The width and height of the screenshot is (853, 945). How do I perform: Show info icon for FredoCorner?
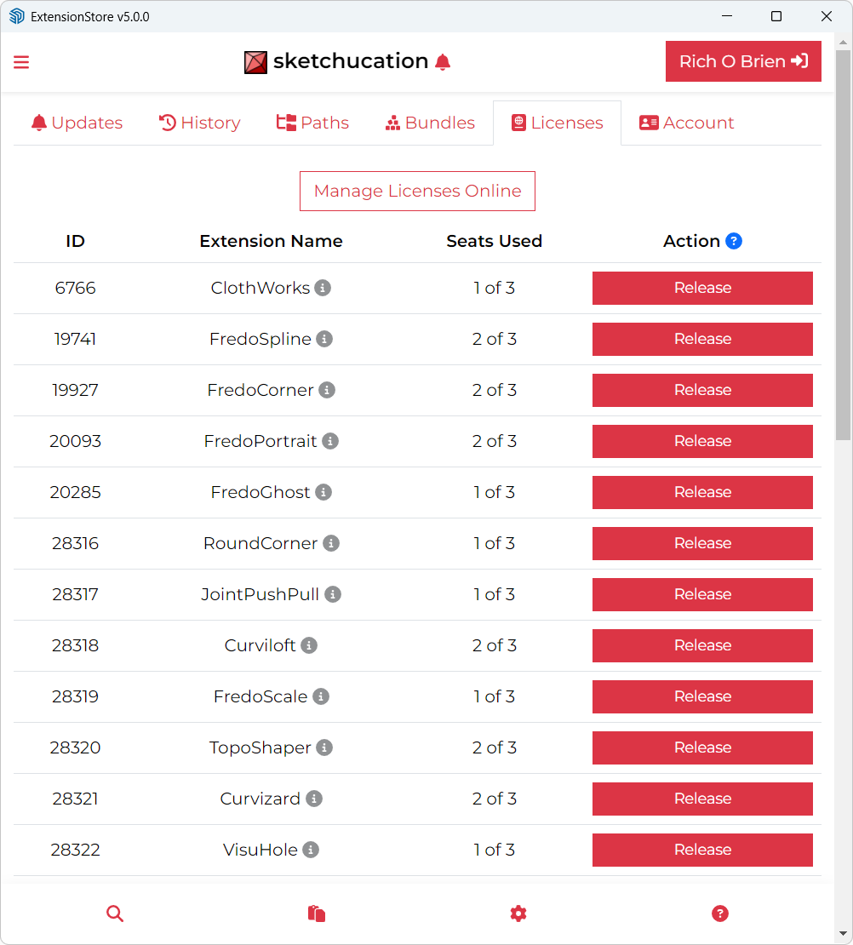click(327, 390)
